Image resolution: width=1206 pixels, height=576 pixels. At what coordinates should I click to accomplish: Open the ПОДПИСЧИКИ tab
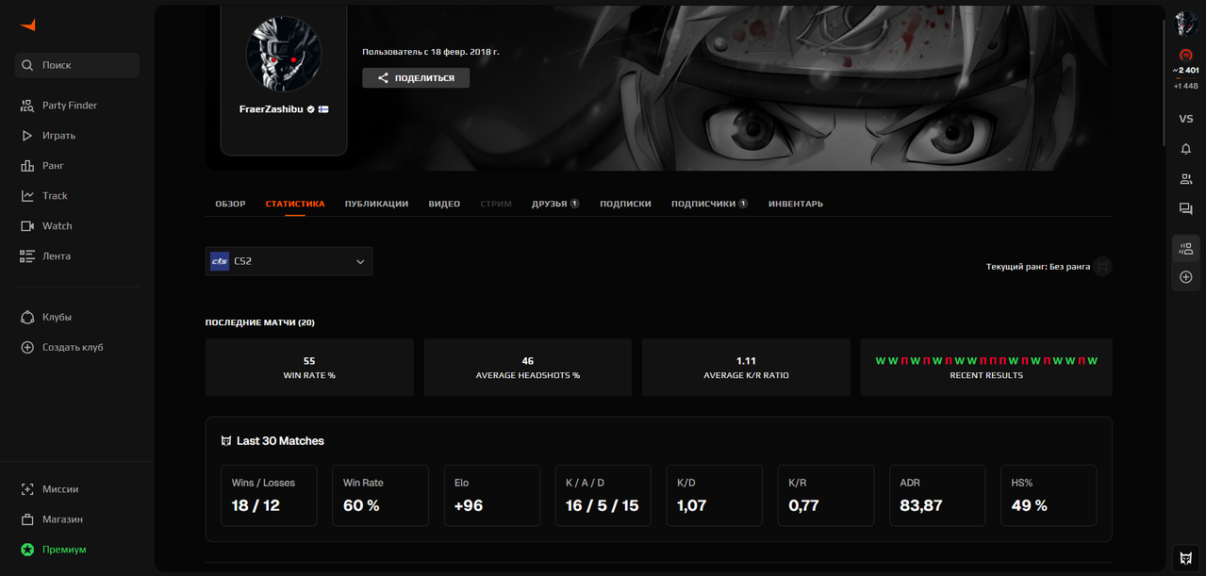pyautogui.click(x=709, y=204)
